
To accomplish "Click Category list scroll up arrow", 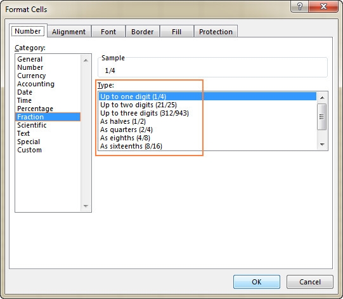I will click(x=86, y=60).
